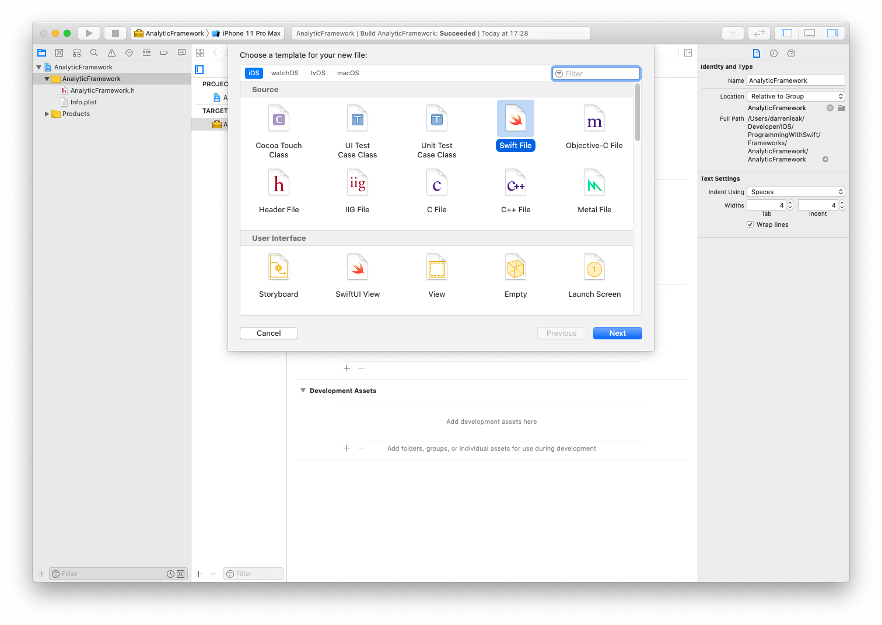
Task: Pick the Unit Test Case Class template
Action: point(437,131)
